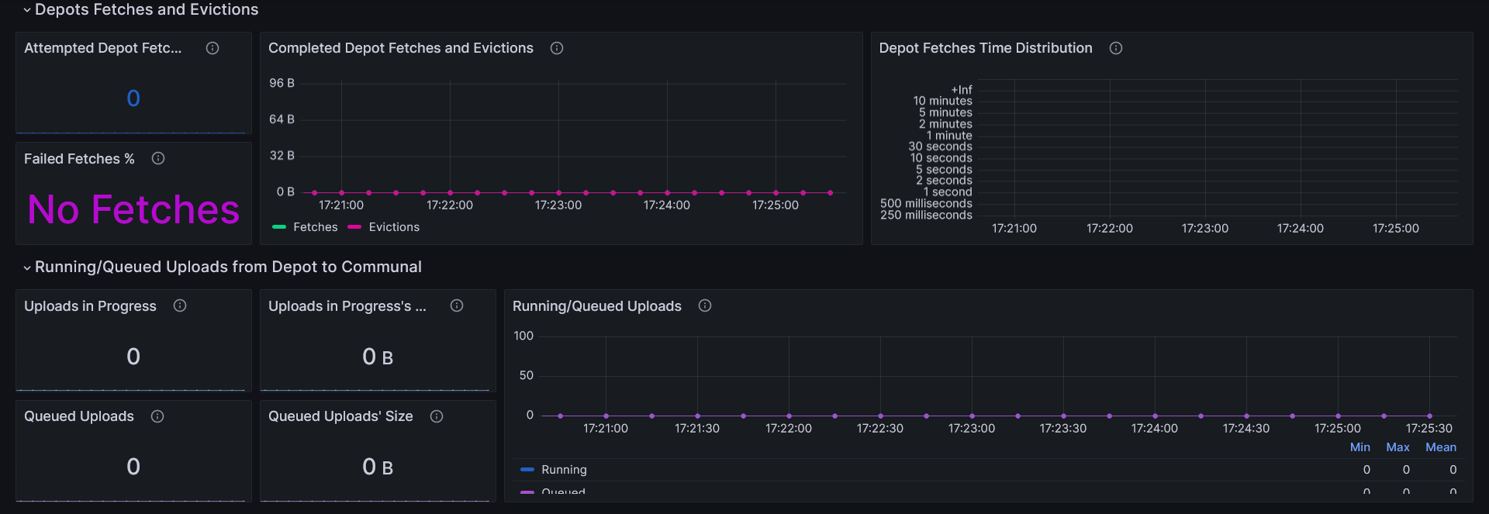Toggle Evictions series in chart legend
The height and width of the screenshot is (514, 1489).
point(394,227)
